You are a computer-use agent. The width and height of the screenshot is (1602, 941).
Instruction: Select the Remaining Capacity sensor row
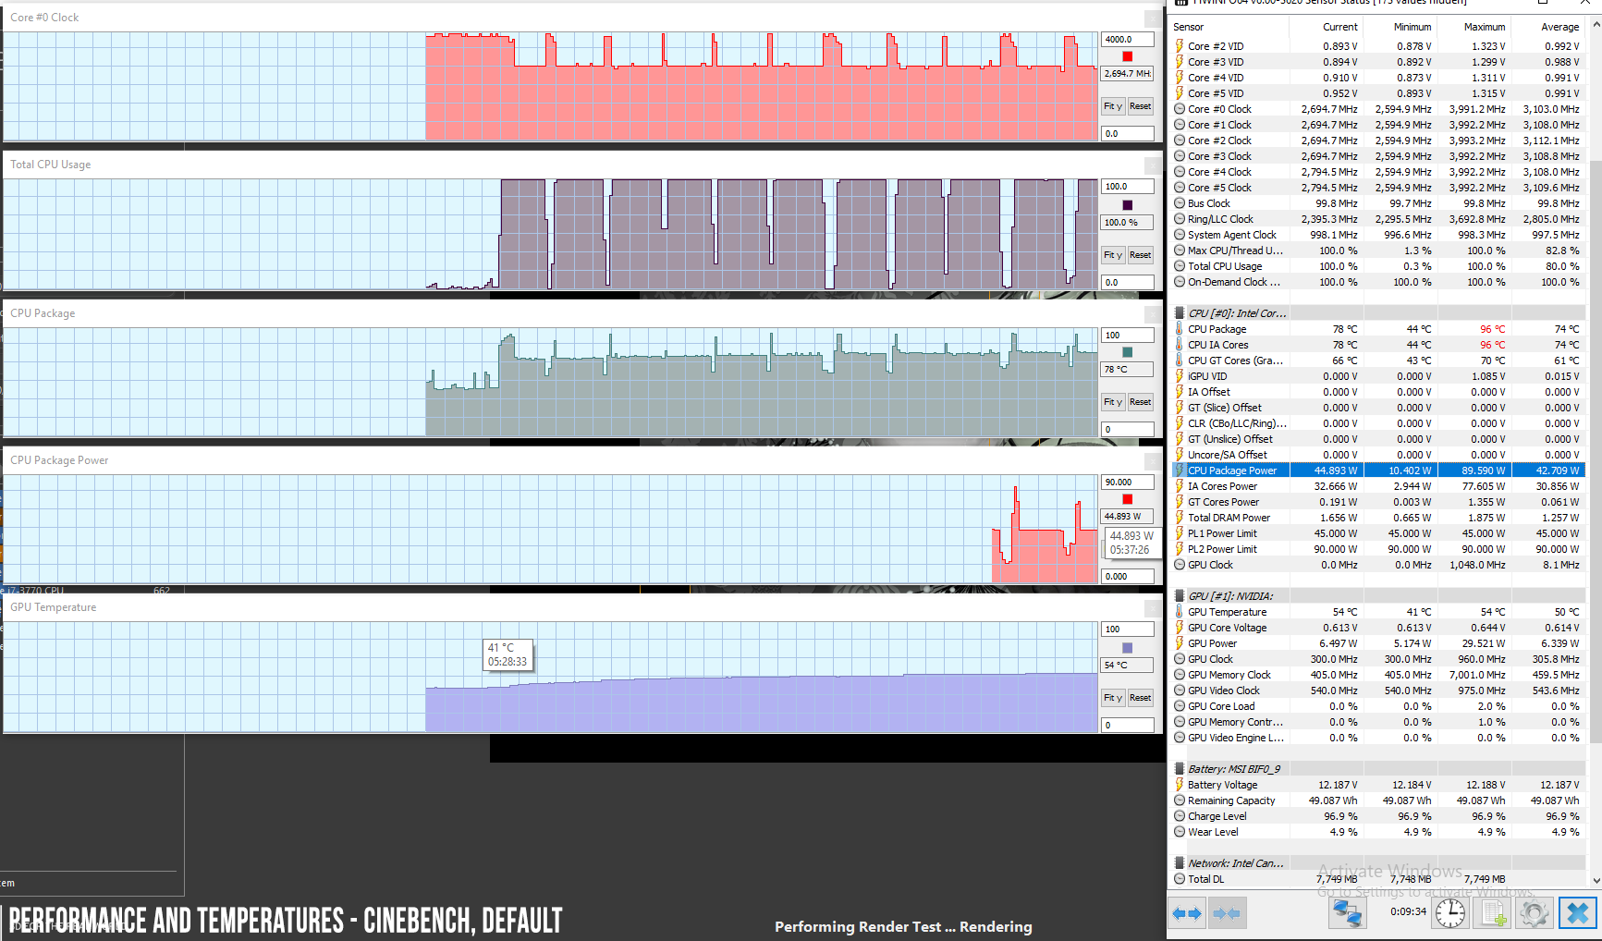(1378, 800)
